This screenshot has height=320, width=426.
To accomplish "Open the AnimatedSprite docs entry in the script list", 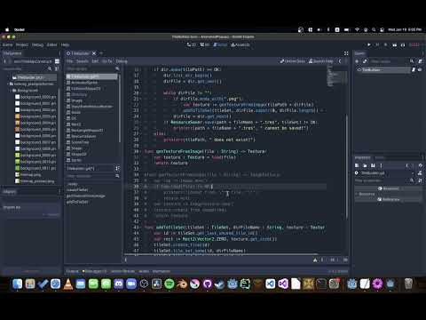I will pyautogui.click(x=91, y=83).
